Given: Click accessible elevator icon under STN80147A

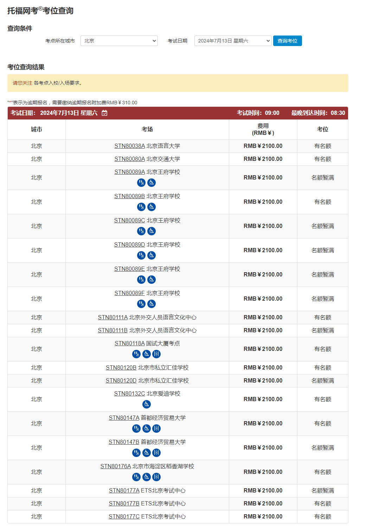Looking at the screenshot, I should coord(156,429).
